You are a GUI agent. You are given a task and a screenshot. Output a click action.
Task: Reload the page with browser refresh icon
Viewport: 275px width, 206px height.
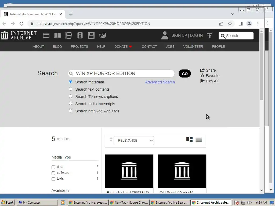pyautogui.click(x=21, y=24)
